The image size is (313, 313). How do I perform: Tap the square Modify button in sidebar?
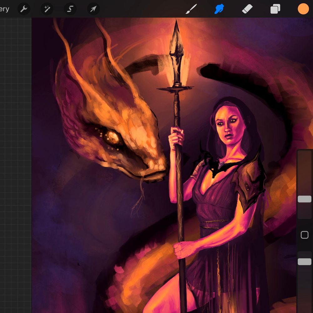[304, 235]
